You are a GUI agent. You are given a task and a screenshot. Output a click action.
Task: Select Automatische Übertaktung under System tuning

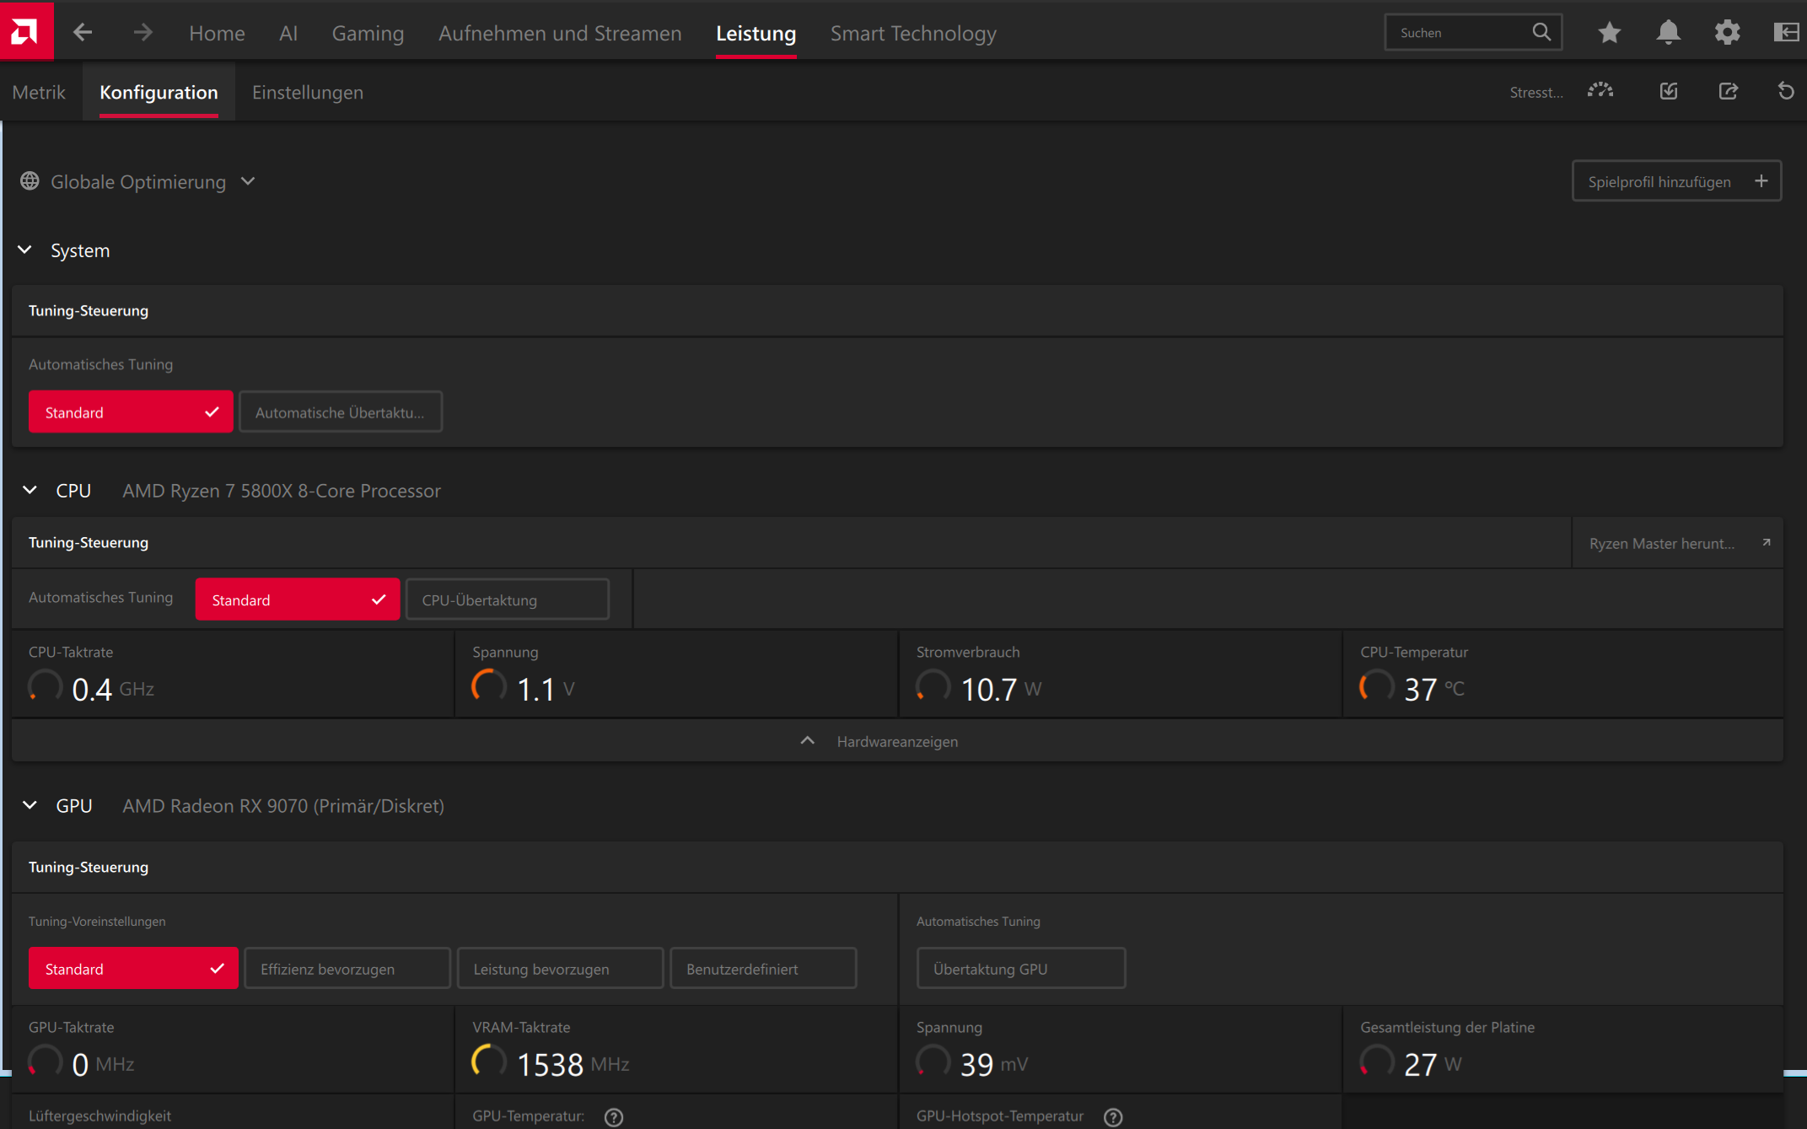pyautogui.click(x=340, y=412)
